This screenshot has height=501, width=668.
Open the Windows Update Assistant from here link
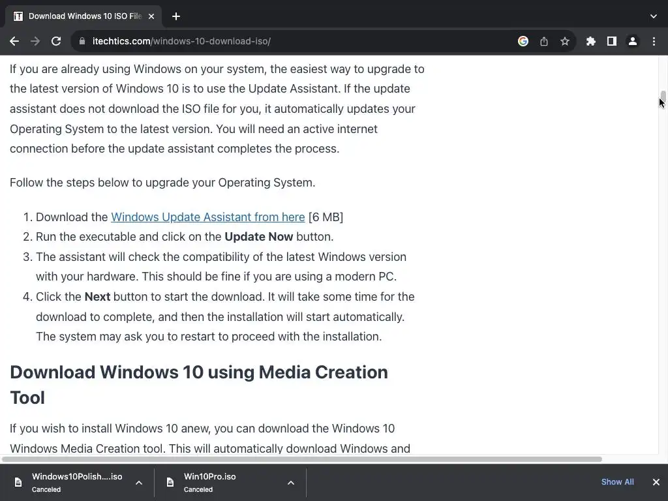[x=208, y=217]
